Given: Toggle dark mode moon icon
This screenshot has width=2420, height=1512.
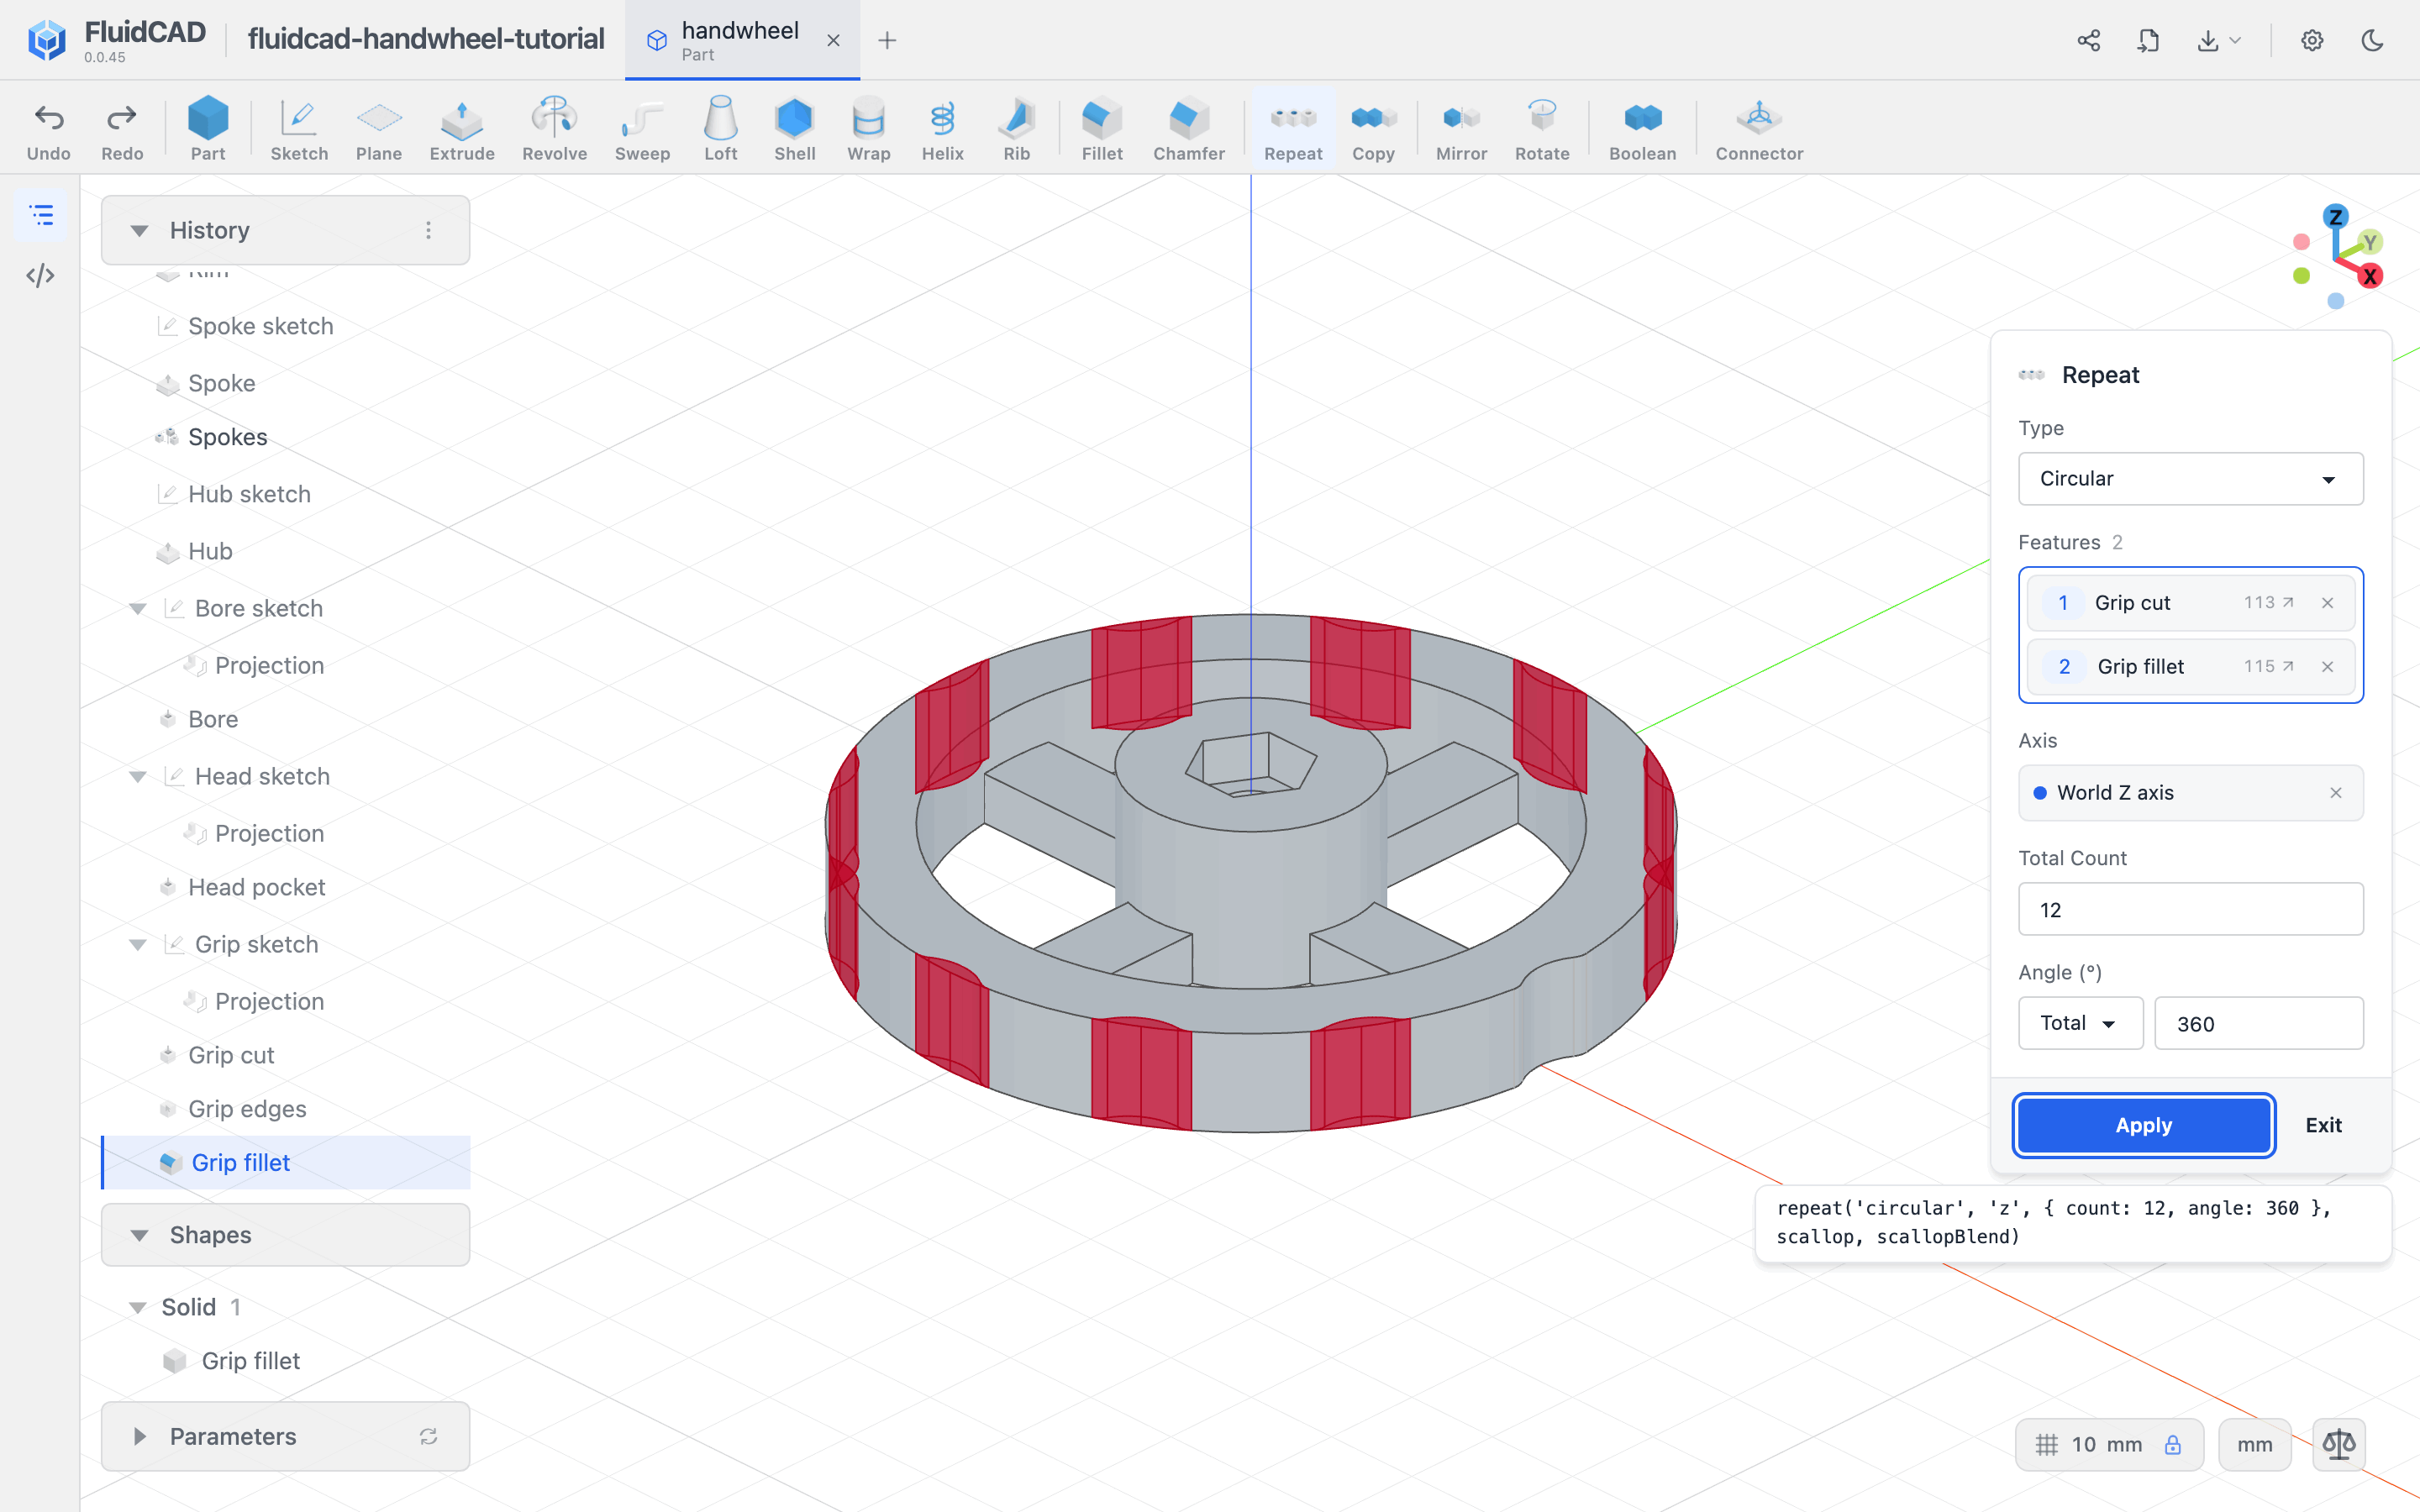Looking at the screenshot, I should coord(2372,40).
